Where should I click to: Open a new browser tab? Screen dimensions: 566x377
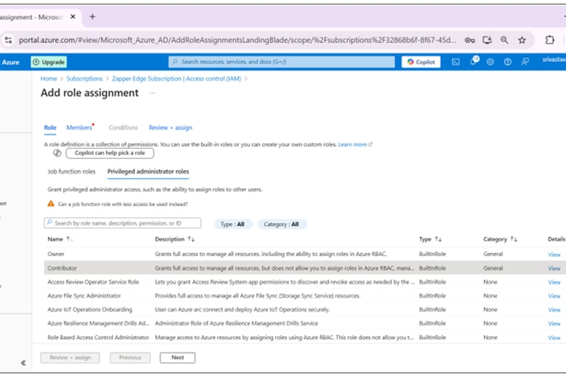click(x=92, y=17)
